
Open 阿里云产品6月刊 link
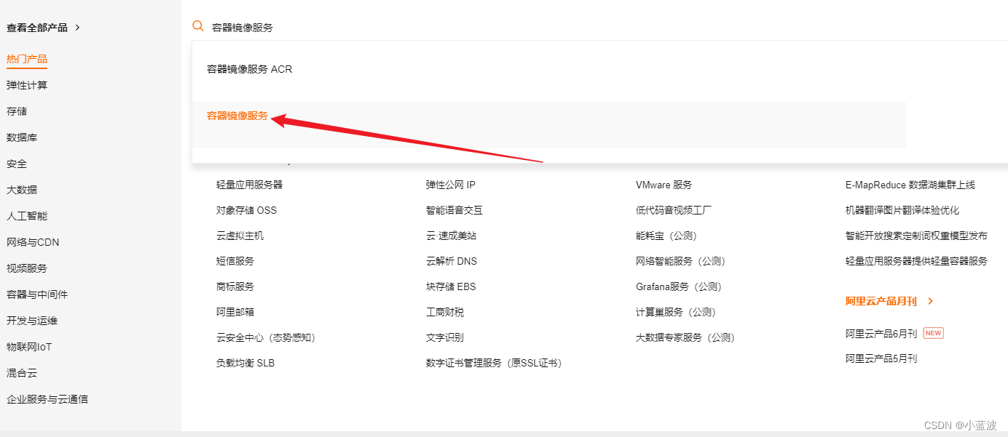pyautogui.click(x=881, y=333)
